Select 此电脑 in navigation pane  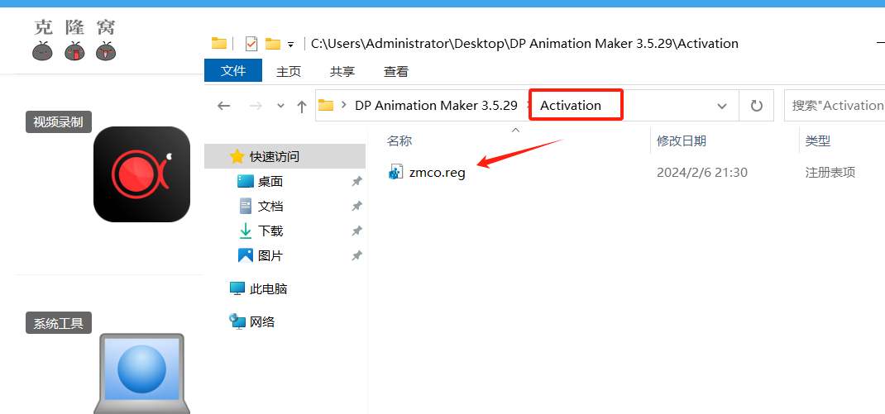pyautogui.click(x=269, y=288)
